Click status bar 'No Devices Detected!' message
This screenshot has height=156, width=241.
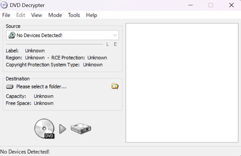click(25, 152)
